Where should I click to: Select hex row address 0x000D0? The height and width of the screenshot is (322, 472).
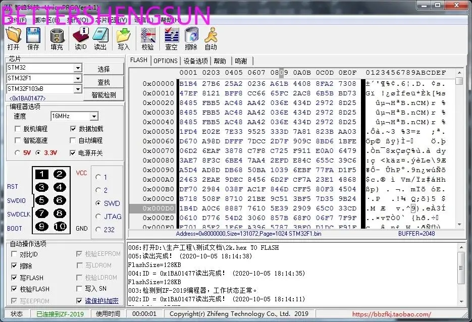click(x=159, y=208)
